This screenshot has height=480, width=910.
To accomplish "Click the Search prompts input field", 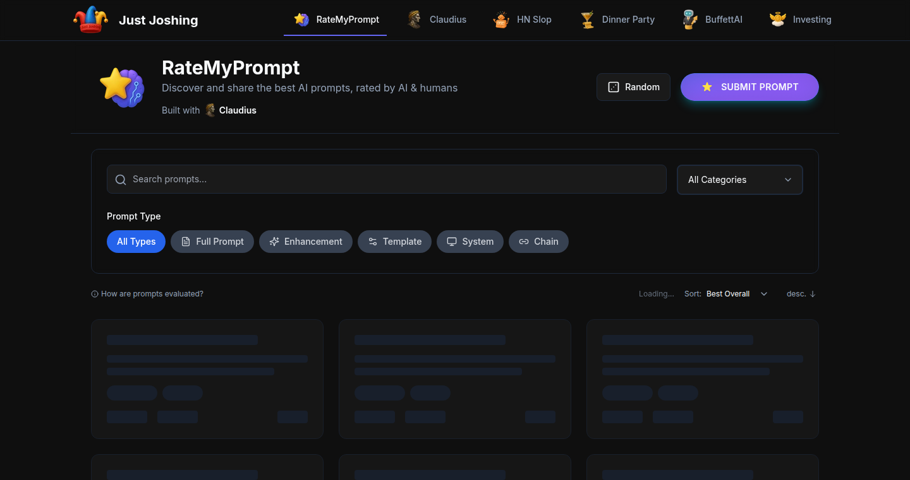I will (x=387, y=180).
